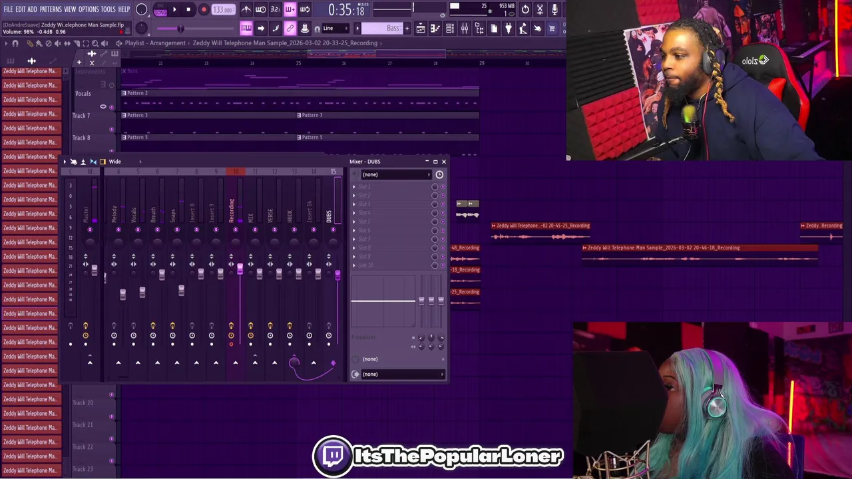Image resolution: width=852 pixels, height=479 pixels.
Task: Open the OPTIONS menu
Action: click(x=89, y=9)
